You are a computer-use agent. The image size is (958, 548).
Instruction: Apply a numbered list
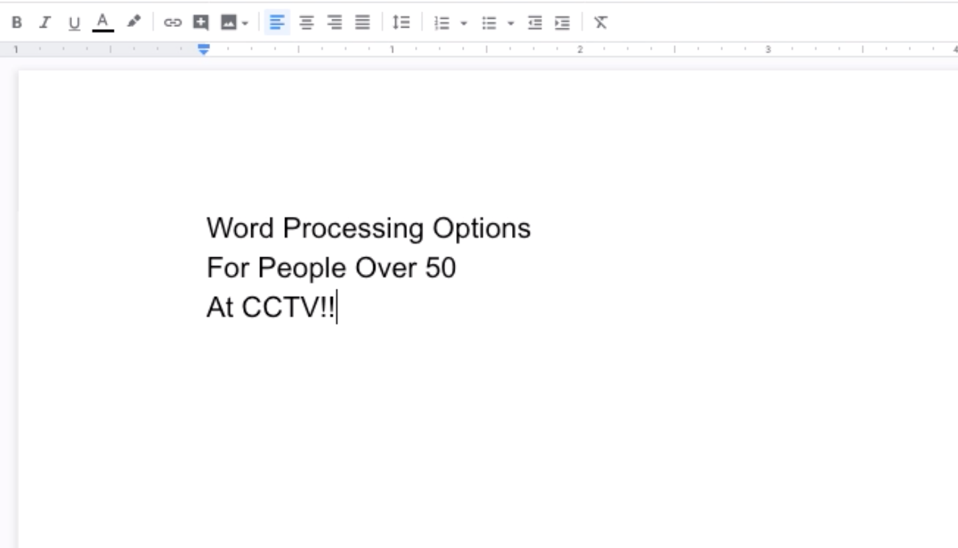tap(442, 24)
